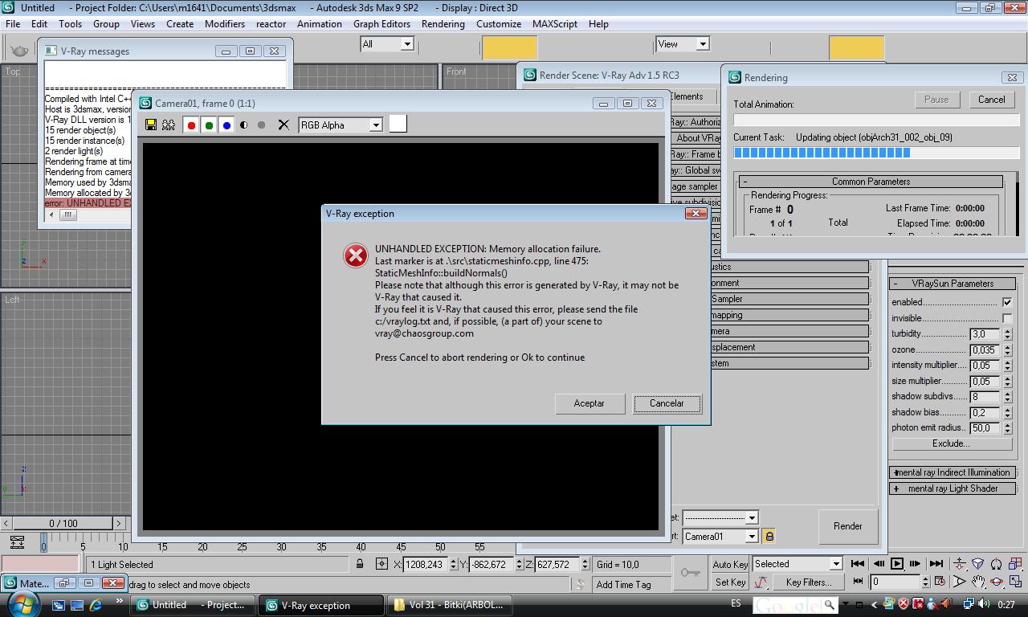Click the save image floppy icon
This screenshot has width=1028, height=617.
[x=151, y=125]
